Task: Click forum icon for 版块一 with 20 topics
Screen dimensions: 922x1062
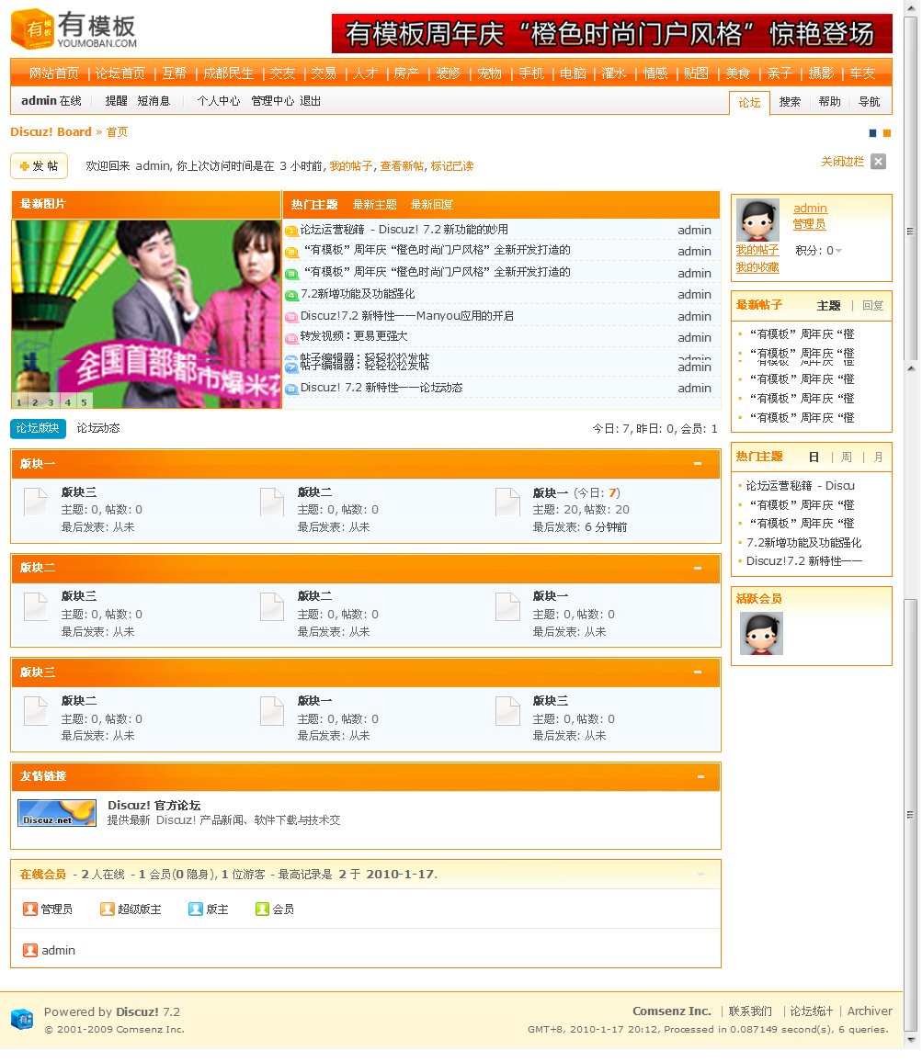Action: pos(507,503)
